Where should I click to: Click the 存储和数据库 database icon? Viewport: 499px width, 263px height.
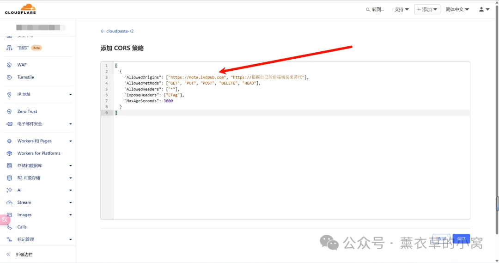coord(9,165)
